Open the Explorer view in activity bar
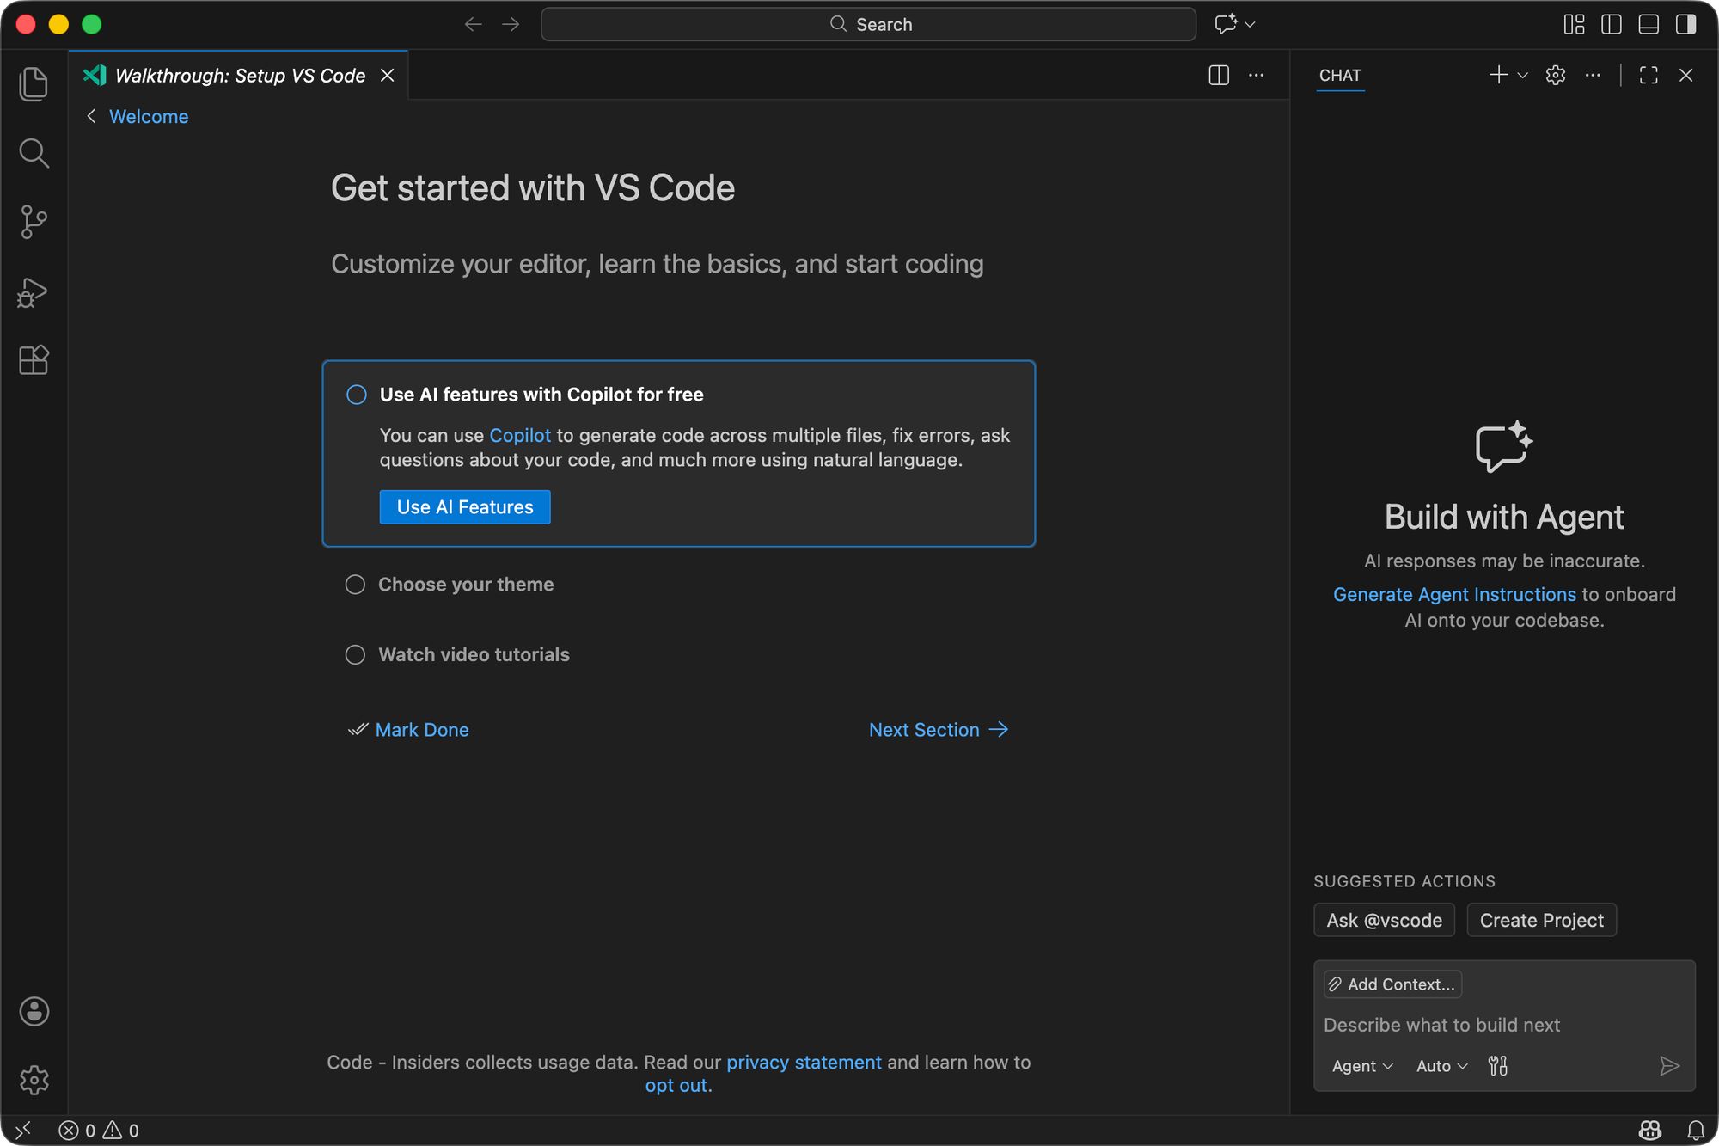 tap(34, 84)
